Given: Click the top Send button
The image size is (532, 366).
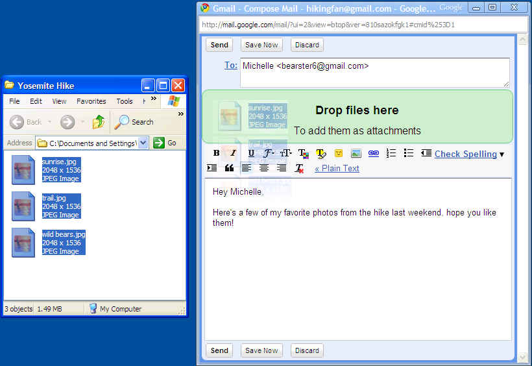Looking at the screenshot, I should 219,45.
